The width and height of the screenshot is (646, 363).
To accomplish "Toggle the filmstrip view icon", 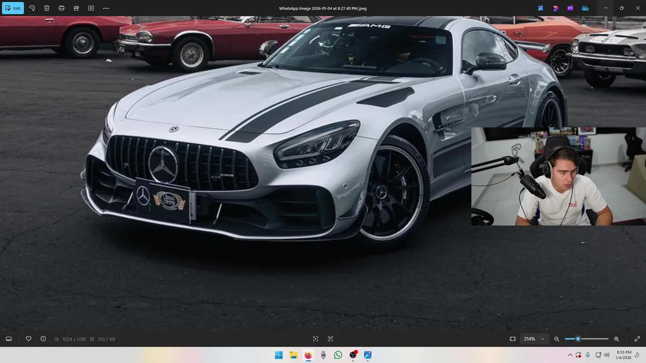I will point(9,339).
